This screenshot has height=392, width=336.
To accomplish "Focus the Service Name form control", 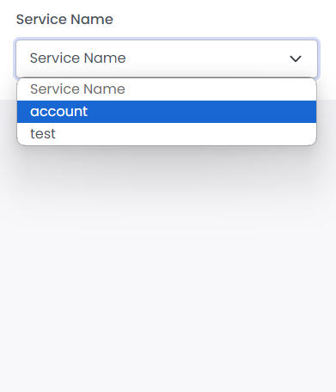I will [x=167, y=58].
